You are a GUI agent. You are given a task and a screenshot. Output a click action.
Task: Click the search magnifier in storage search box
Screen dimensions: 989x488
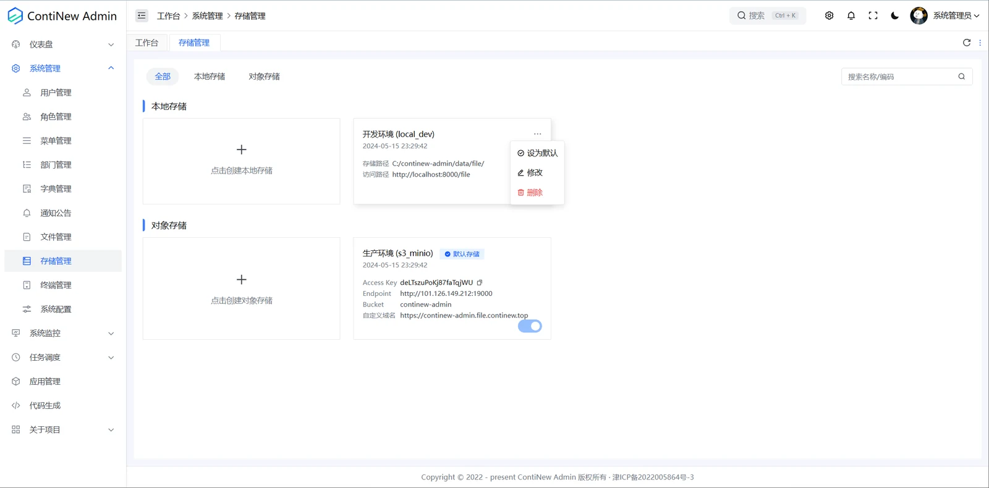961,77
